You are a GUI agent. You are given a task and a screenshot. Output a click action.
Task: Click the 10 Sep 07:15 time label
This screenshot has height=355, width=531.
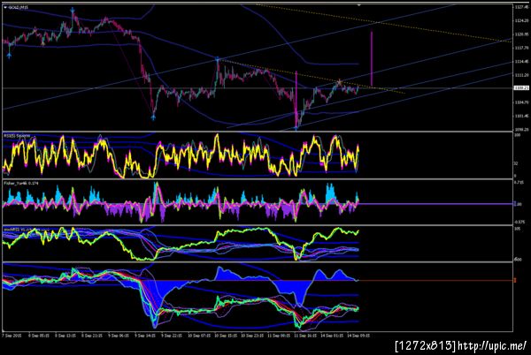coord(198,336)
